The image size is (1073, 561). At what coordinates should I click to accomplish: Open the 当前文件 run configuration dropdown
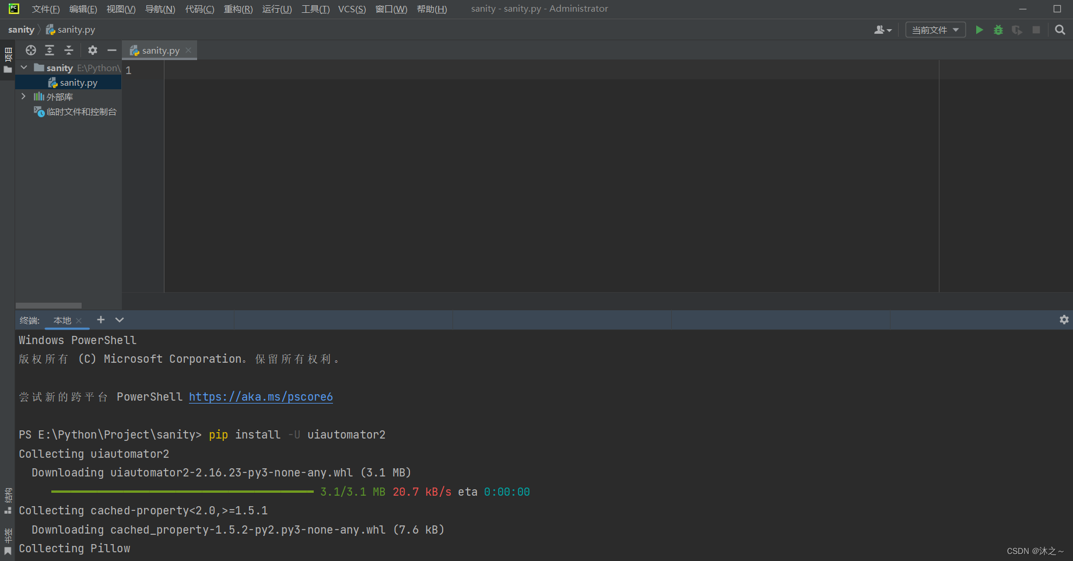click(x=935, y=30)
